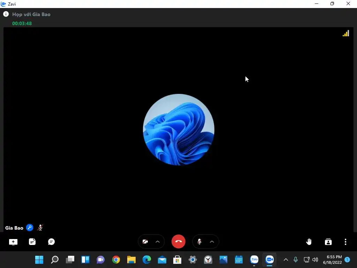Open Microsoft Teams Chat on taskbar
Viewport: 357px width, 268px height.
101,260
